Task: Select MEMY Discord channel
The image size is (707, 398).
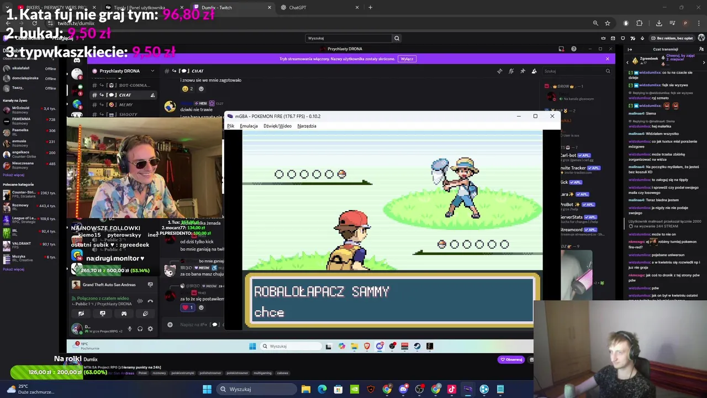Action: (x=123, y=104)
